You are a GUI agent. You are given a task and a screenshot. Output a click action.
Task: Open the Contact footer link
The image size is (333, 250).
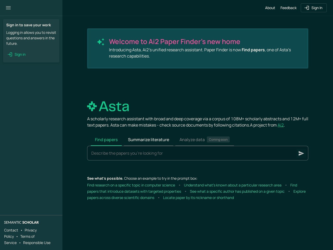(11, 230)
